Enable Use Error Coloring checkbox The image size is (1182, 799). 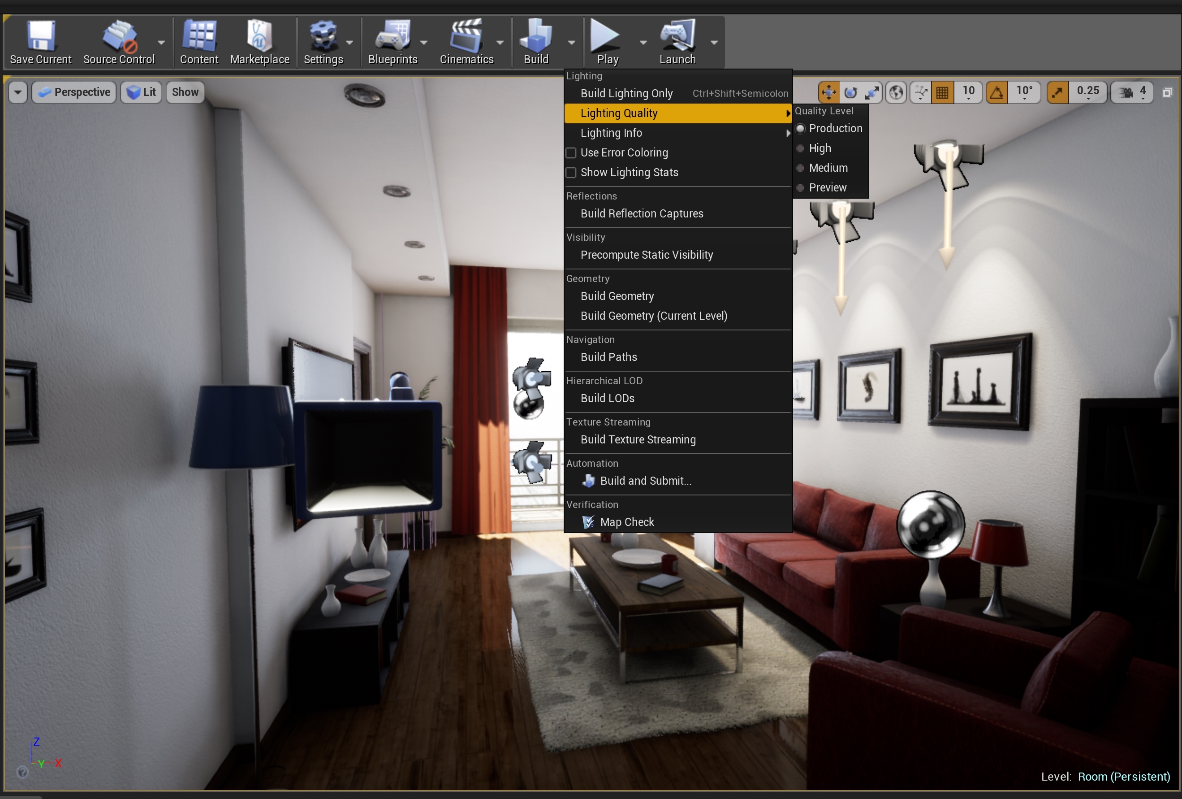(x=571, y=153)
